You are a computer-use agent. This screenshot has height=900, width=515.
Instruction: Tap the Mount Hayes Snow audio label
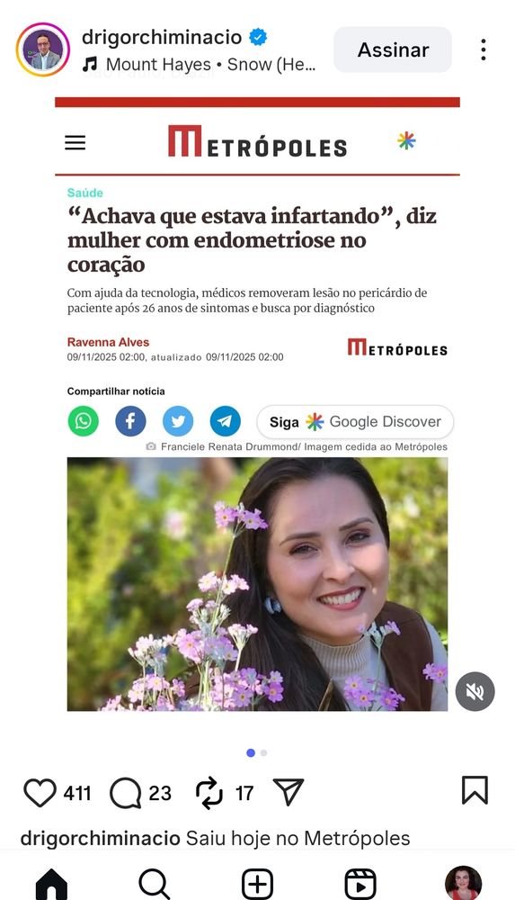pos(200,64)
